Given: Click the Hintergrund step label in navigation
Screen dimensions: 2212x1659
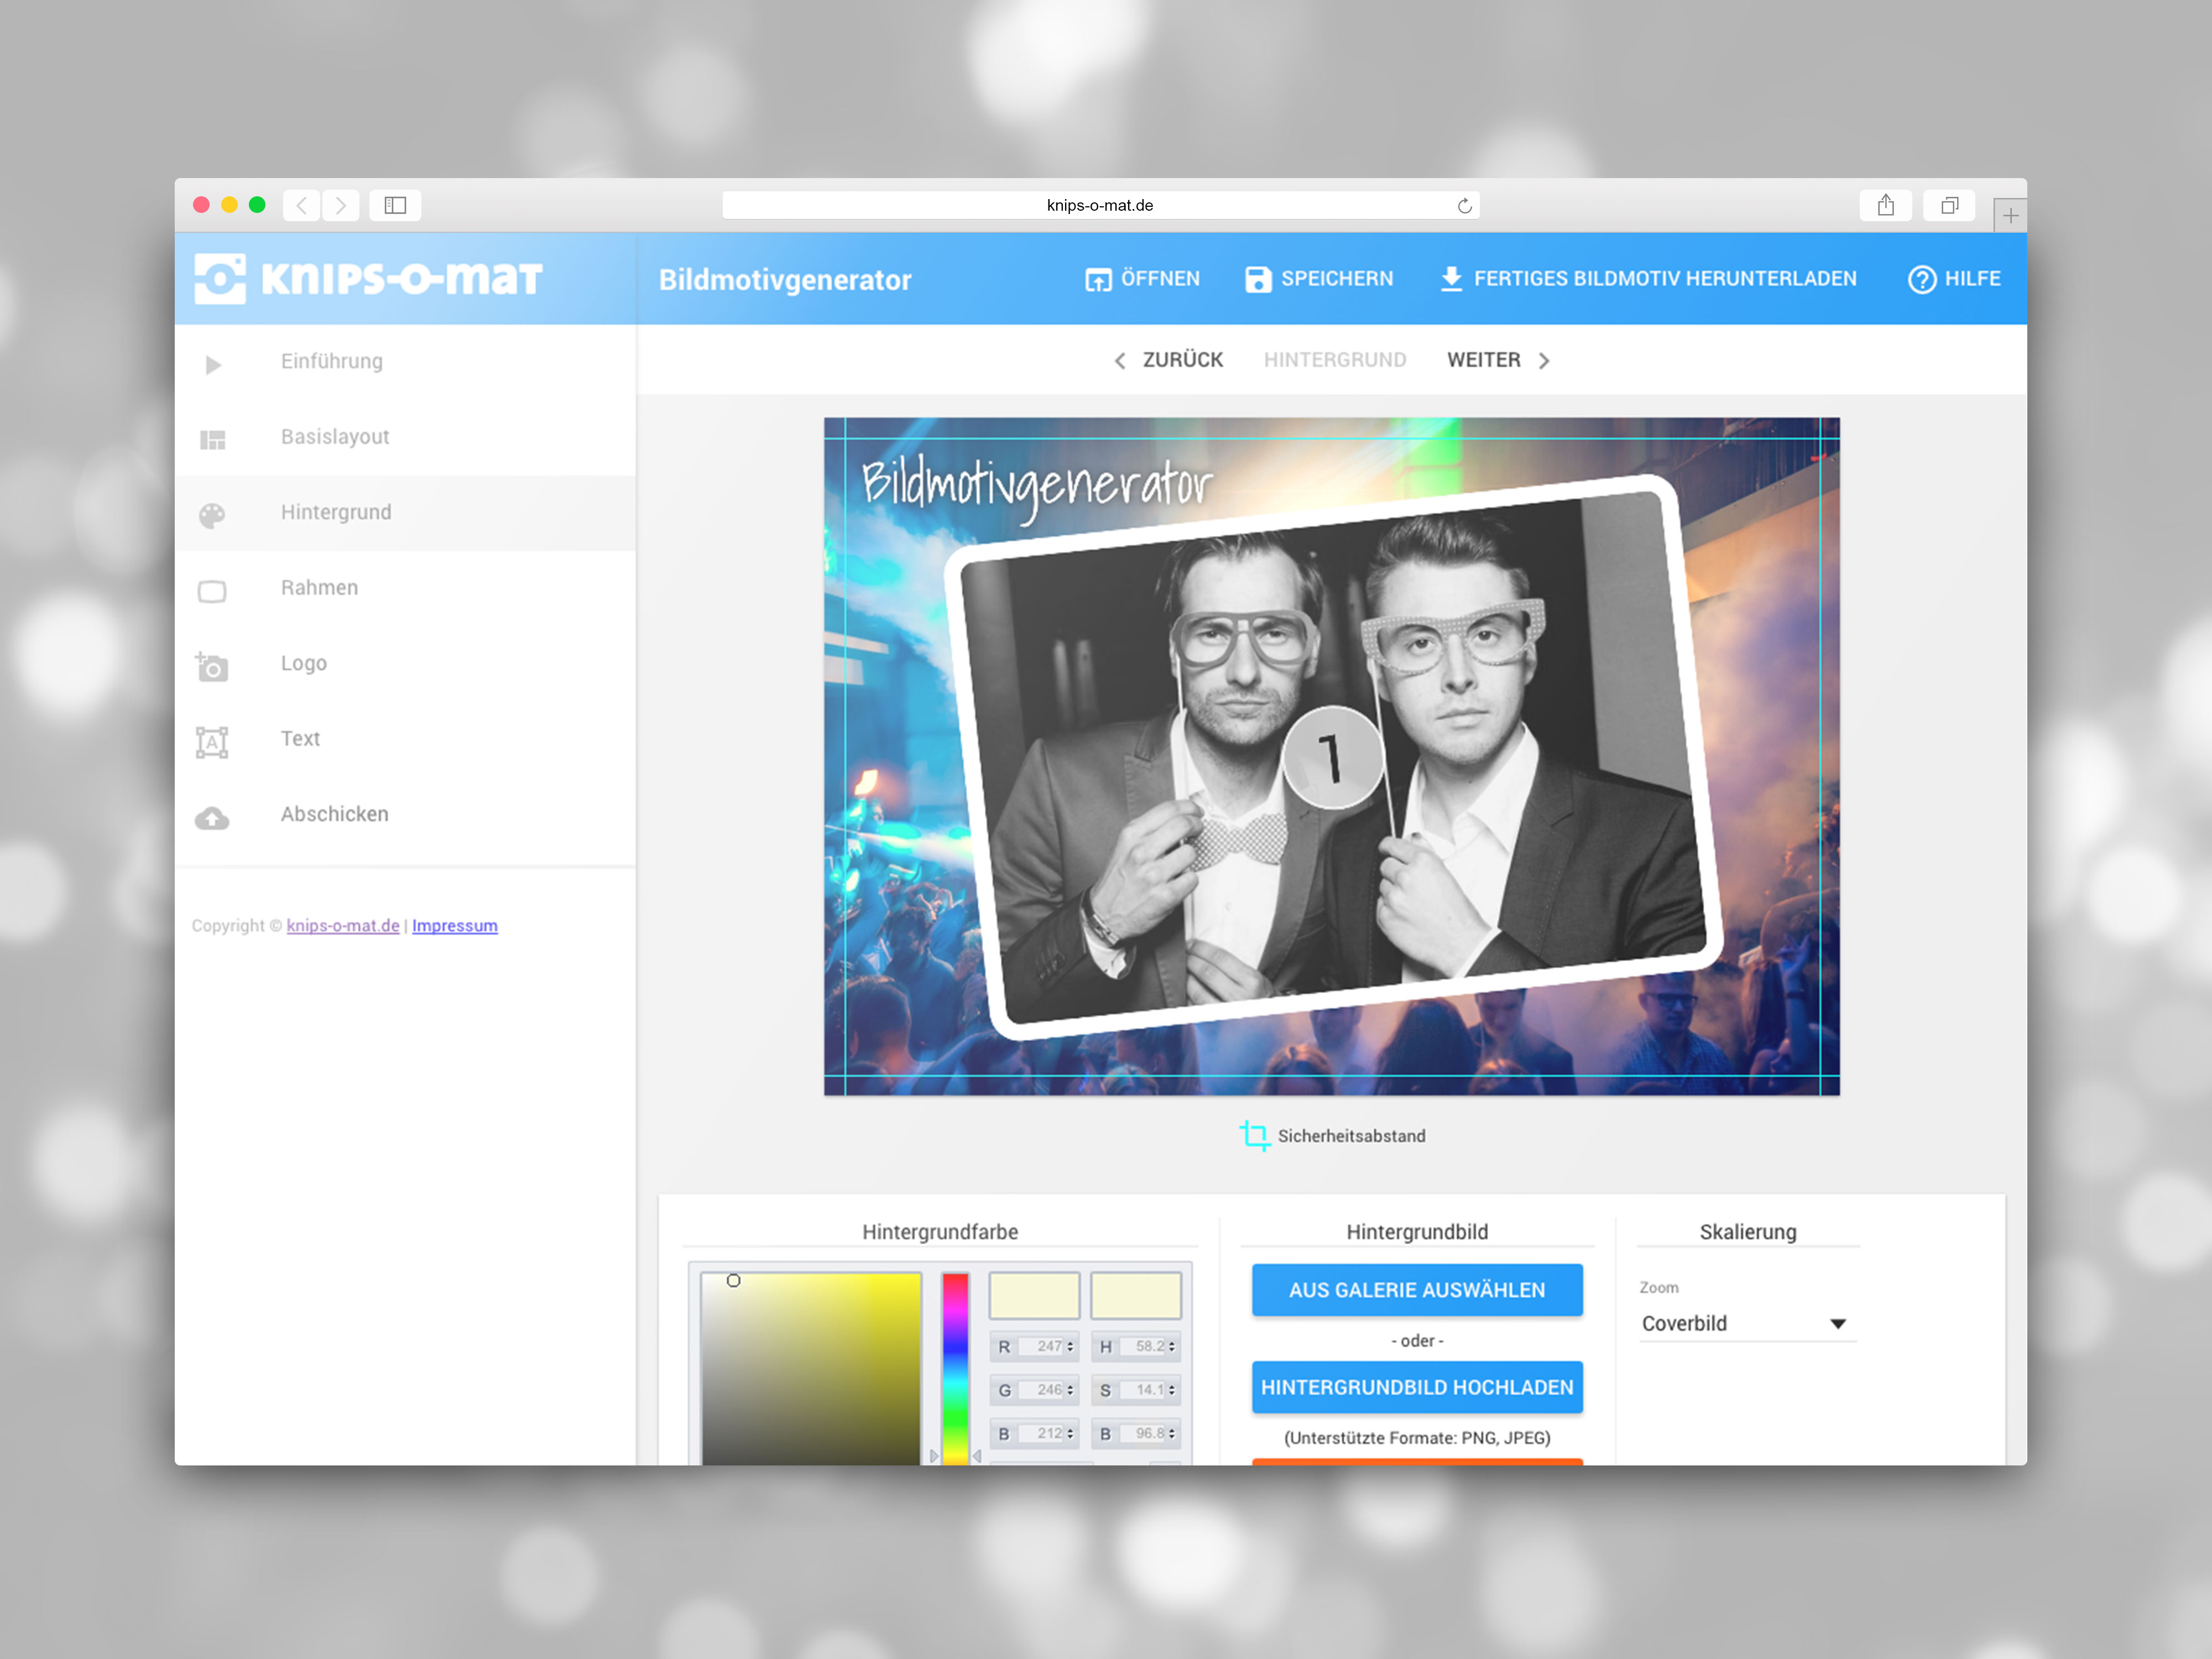Looking at the screenshot, I should [1335, 360].
